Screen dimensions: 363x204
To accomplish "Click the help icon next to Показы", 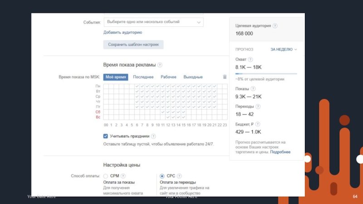I will point(253,89).
